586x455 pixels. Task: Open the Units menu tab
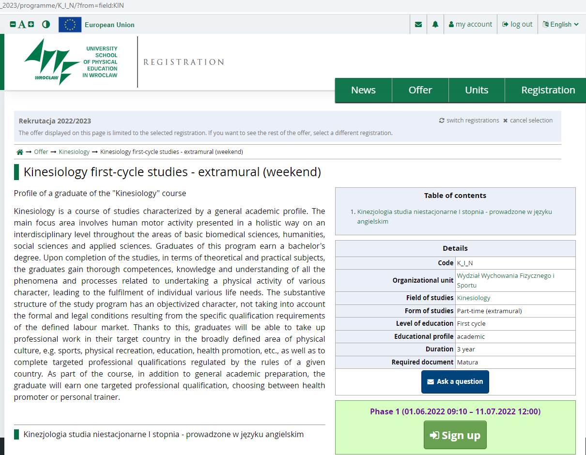(477, 90)
